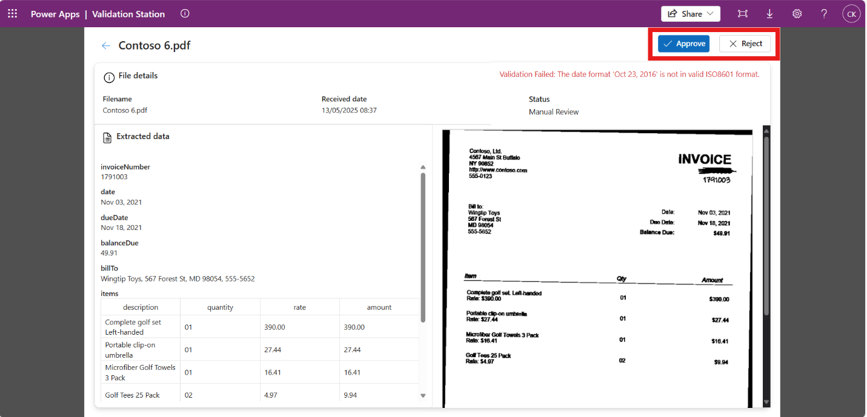
Task: Click the fit-to-screen icon in header
Action: pos(743,13)
